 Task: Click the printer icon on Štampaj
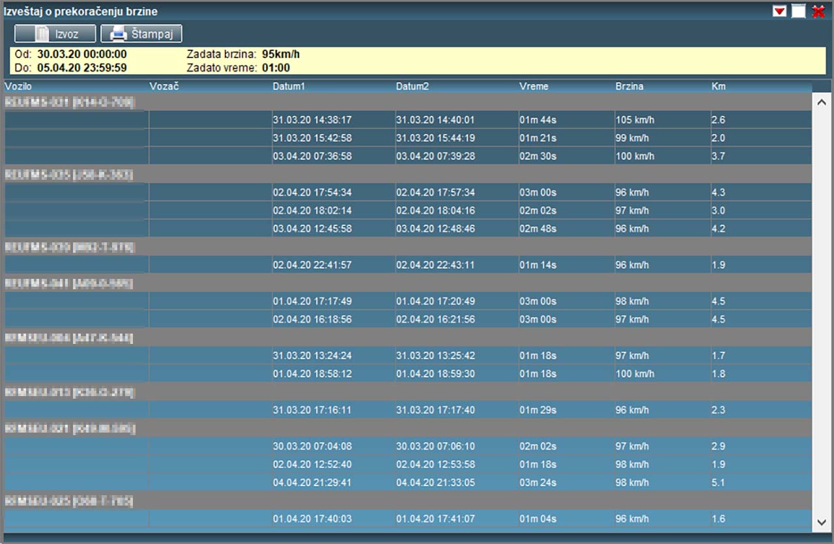(x=117, y=34)
